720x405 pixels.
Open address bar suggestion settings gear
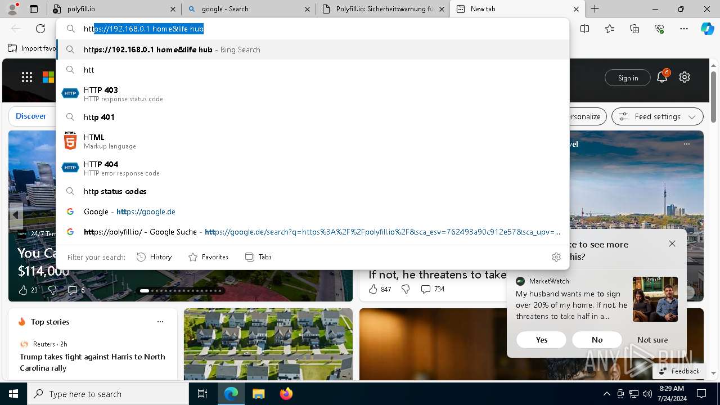click(556, 257)
